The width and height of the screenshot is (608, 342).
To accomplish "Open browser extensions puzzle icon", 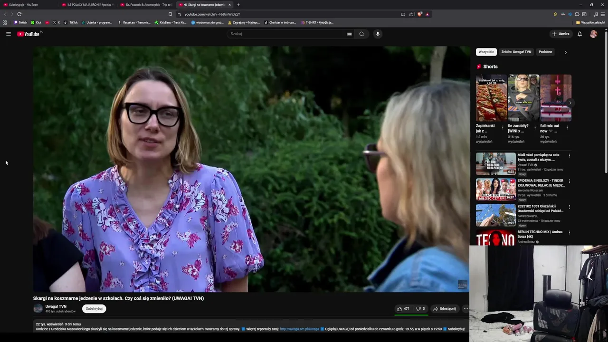I will point(577,14).
